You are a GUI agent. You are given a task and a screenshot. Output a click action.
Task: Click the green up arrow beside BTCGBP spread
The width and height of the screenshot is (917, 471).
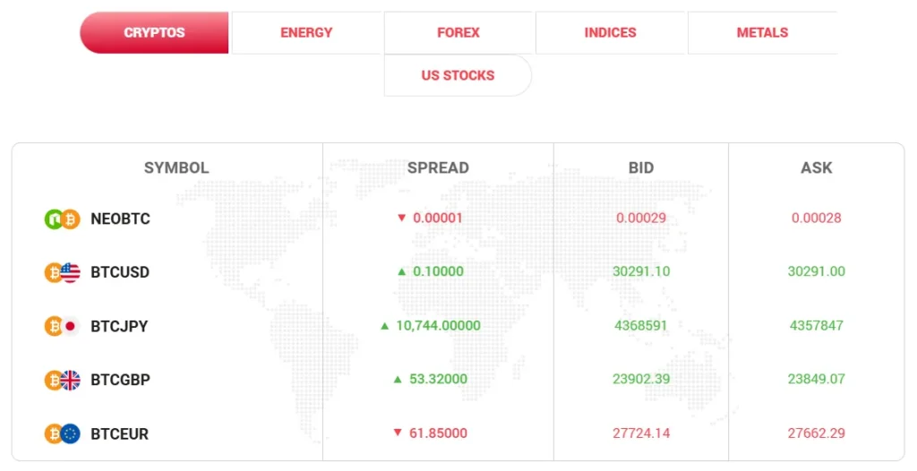tap(397, 380)
